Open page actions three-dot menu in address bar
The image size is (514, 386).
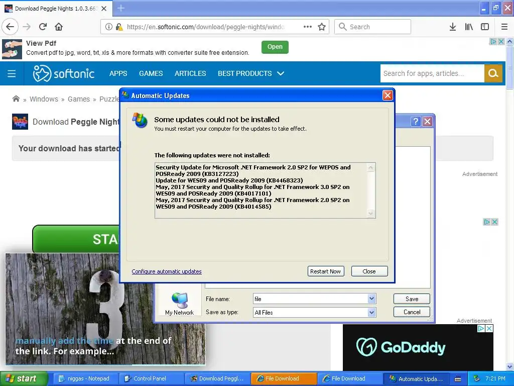click(308, 27)
